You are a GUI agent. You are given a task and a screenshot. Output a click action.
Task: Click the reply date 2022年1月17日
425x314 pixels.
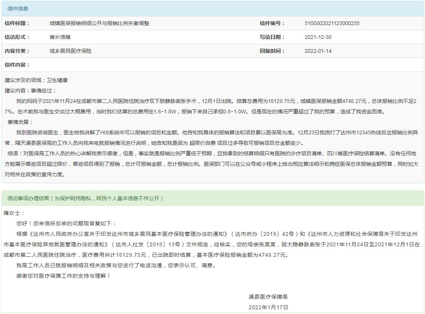coord(268,307)
